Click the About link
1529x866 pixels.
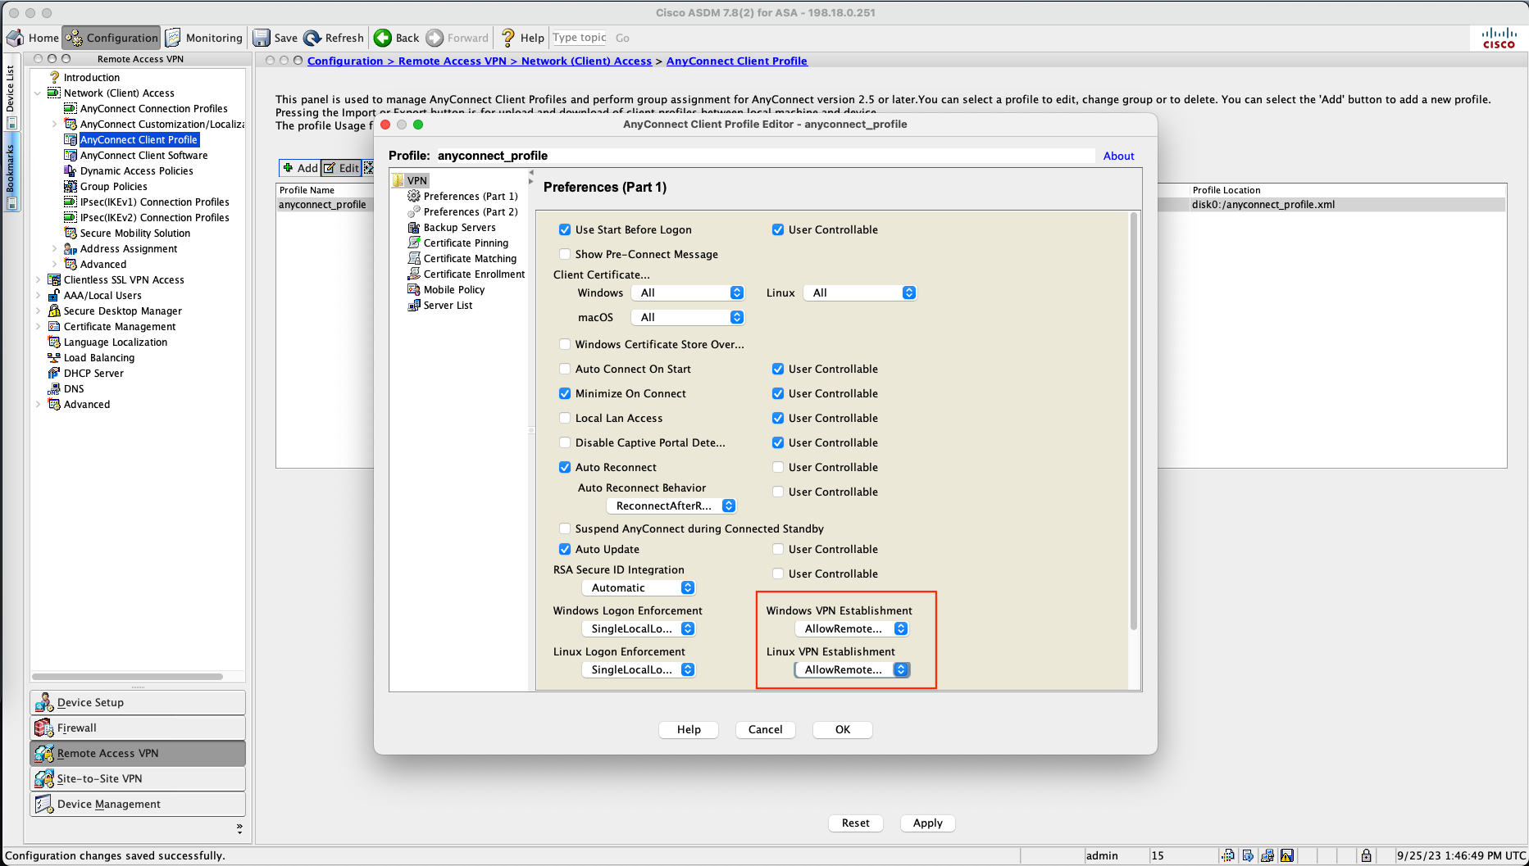coord(1118,156)
